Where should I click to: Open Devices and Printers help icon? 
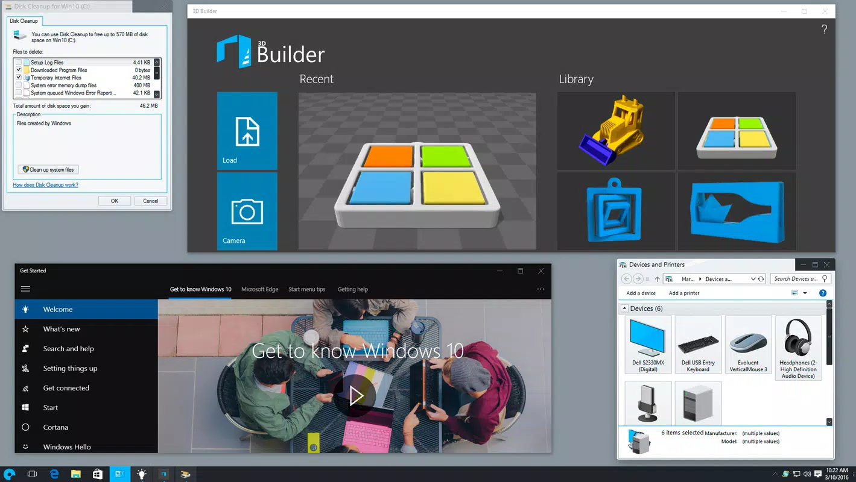pyautogui.click(x=823, y=293)
